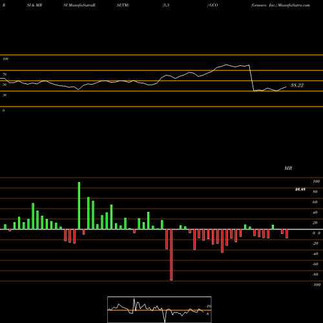Viewport: 323px width, 323px height.
Task: Click the MR axis label 100
Action: (x=317, y=182)
